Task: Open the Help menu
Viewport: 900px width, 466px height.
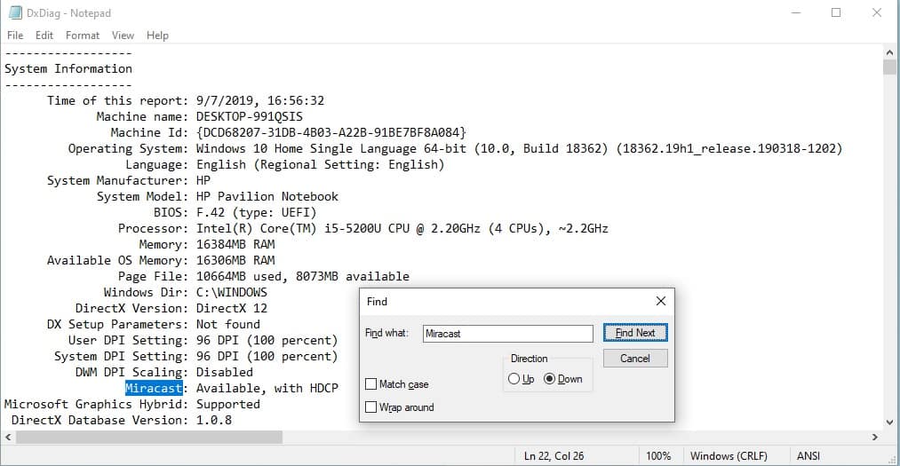Action: click(157, 36)
